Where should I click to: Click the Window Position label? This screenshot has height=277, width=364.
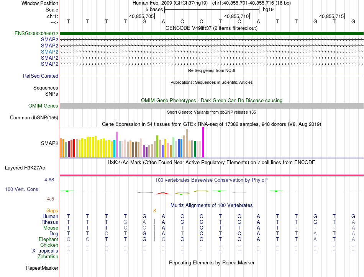(x=40, y=3)
